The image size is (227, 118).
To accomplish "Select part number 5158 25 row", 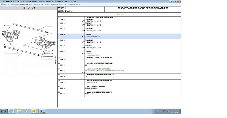I will [x=63, y=19].
